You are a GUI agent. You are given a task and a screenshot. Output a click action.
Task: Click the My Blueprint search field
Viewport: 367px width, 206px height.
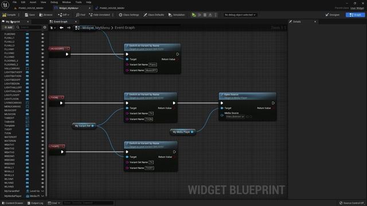coord(29,27)
